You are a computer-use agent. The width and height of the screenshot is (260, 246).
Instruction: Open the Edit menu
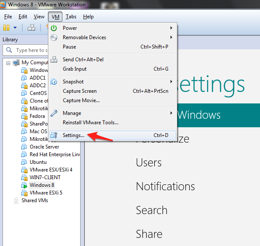tap(23, 17)
